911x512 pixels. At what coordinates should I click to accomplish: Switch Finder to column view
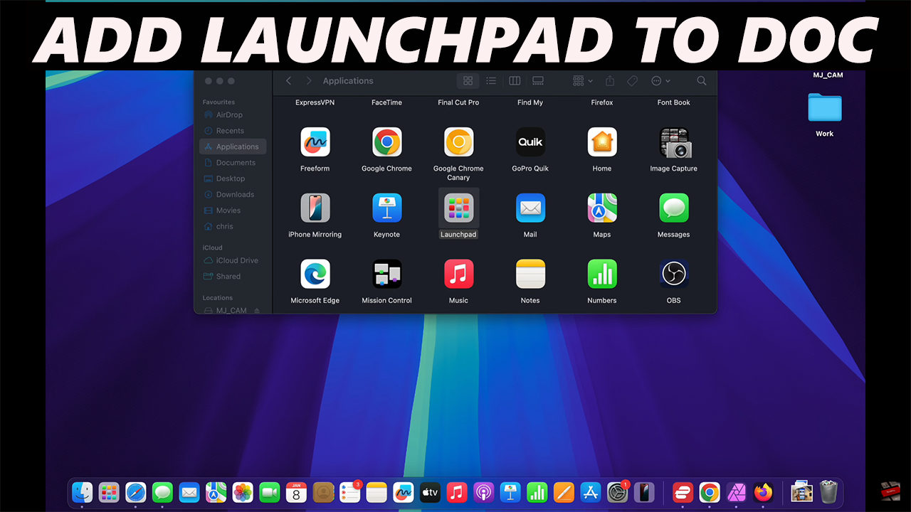(515, 81)
